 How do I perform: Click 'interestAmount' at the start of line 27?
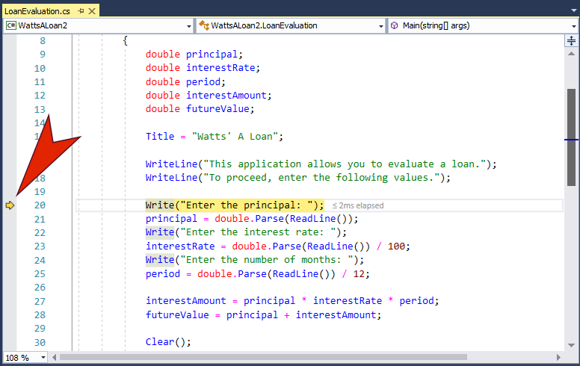point(185,300)
